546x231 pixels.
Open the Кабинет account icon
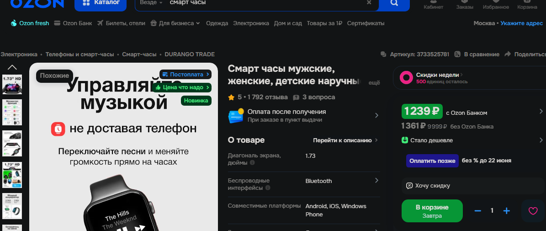click(433, 5)
